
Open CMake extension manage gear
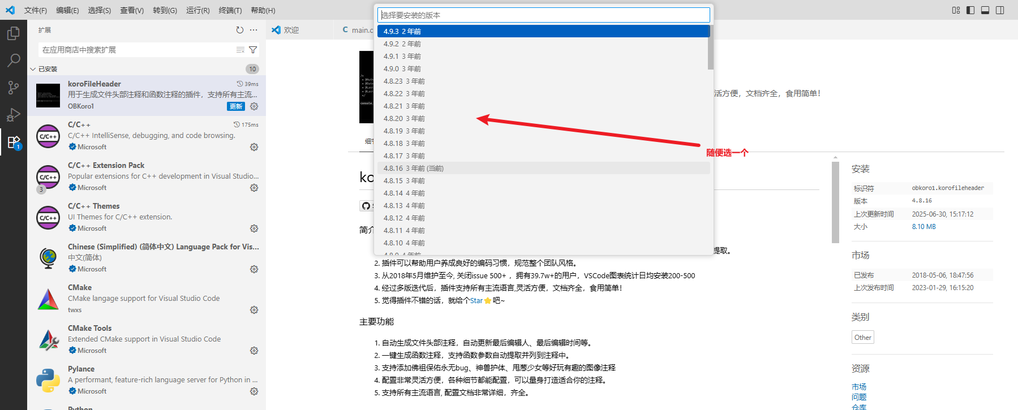coord(254,310)
